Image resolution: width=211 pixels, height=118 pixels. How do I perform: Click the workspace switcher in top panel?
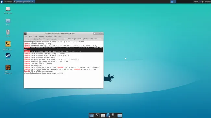point(173,2)
